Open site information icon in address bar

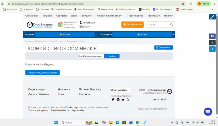(x=9, y=4)
